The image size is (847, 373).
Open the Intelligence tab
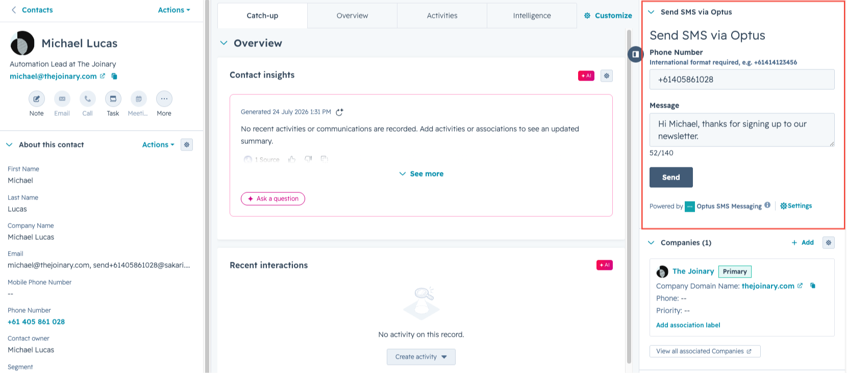[532, 16]
